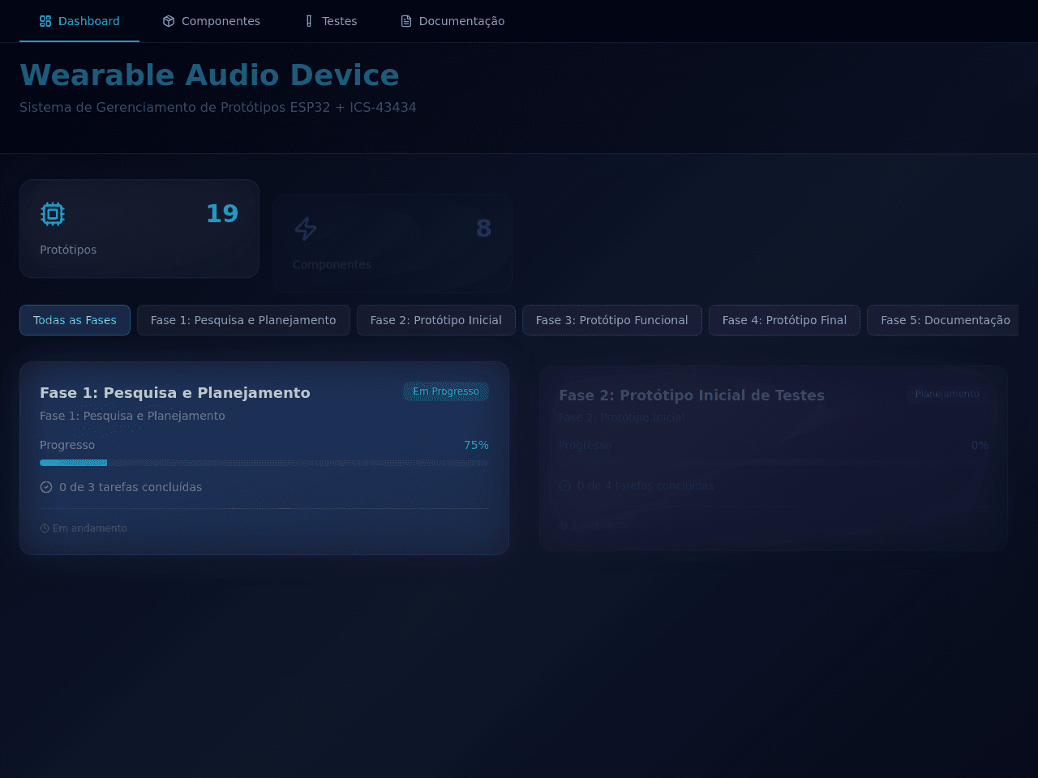Select the Fase 4: Protótipo Final filter
Image resolution: width=1038 pixels, height=778 pixels.
pos(784,320)
